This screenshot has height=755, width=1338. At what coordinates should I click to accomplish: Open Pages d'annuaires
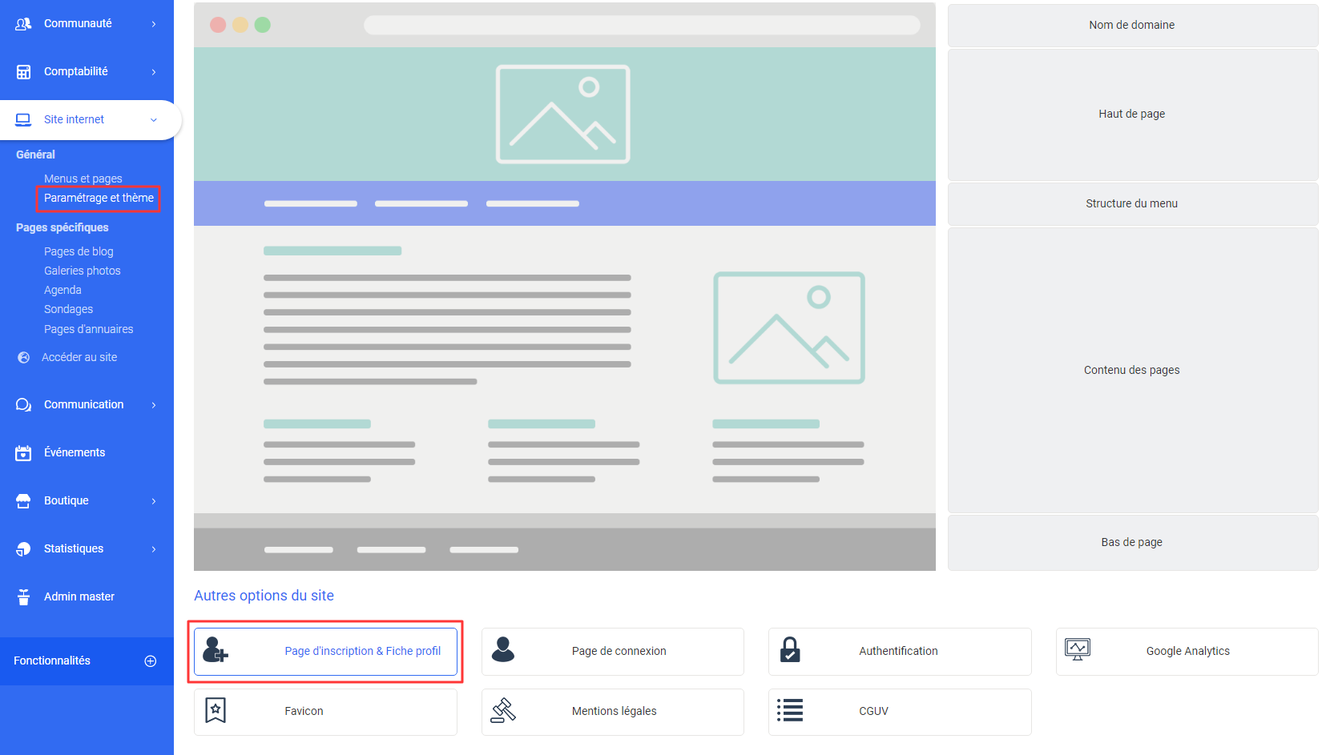click(x=89, y=329)
